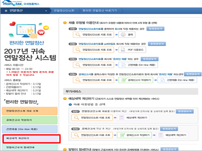
Task: Click 예상세액 계산하기 at end of 방법2
Action: click(172, 135)
